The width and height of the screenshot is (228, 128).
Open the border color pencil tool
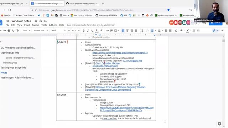coord(188,31)
